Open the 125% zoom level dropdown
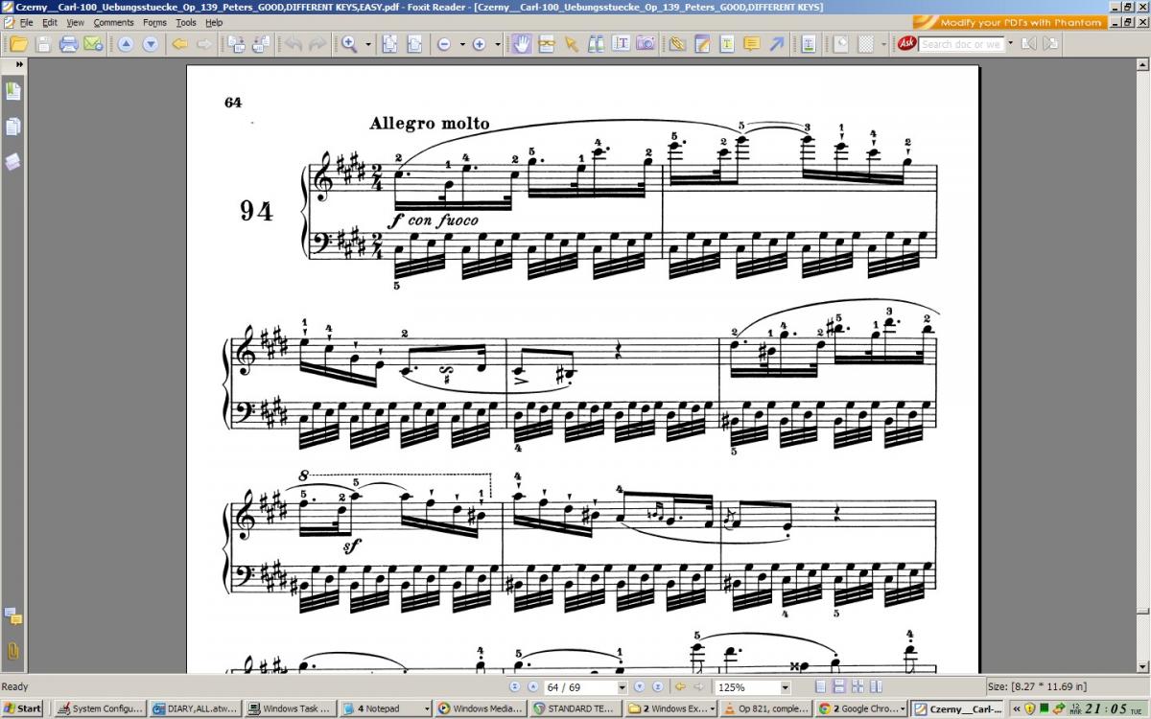 pyautogui.click(x=785, y=687)
